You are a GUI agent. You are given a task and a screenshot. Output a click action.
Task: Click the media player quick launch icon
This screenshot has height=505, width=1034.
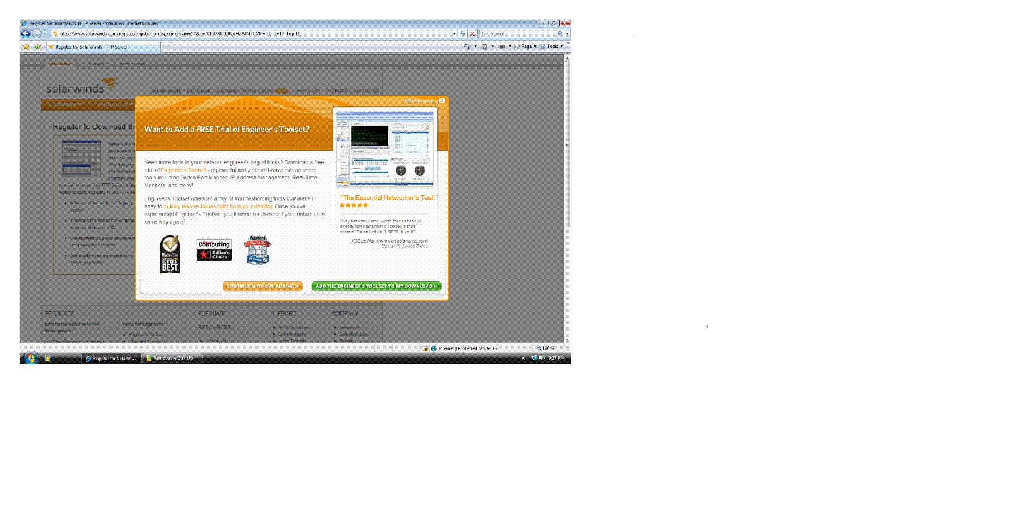48,359
